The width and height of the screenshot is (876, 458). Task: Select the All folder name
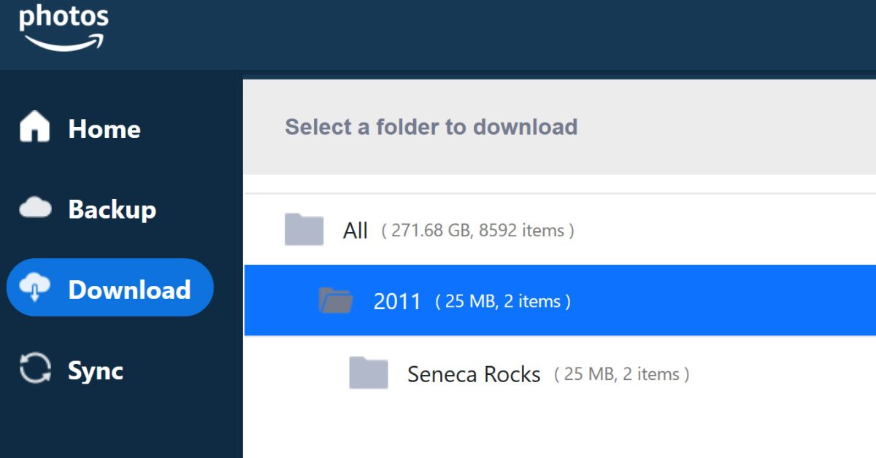356,231
